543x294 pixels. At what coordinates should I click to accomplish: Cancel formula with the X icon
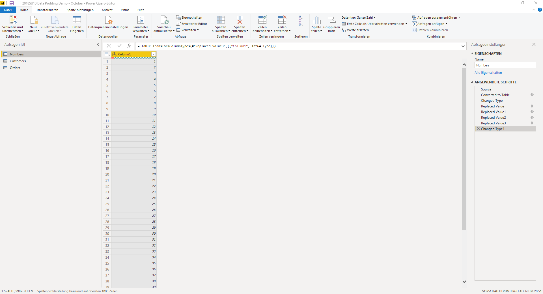pos(109,46)
